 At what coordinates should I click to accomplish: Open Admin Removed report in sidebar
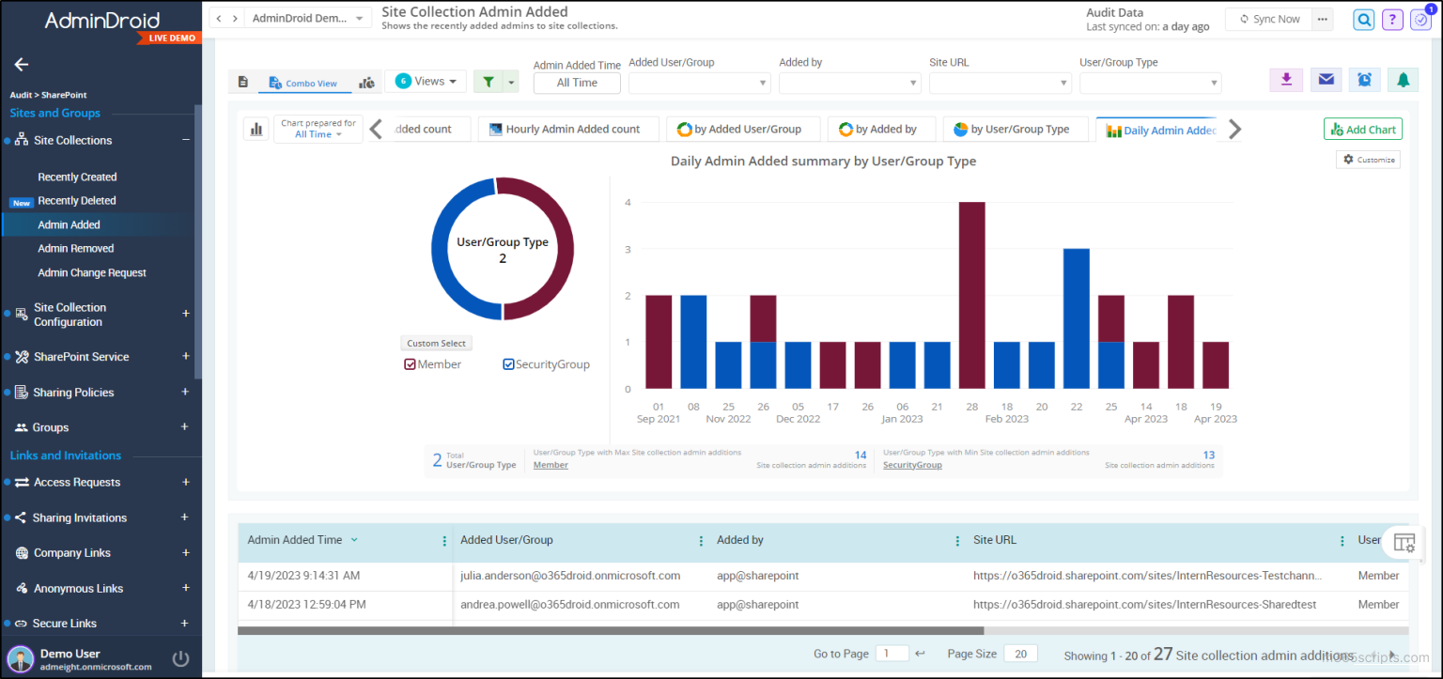pyautogui.click(x=76, y=249)
